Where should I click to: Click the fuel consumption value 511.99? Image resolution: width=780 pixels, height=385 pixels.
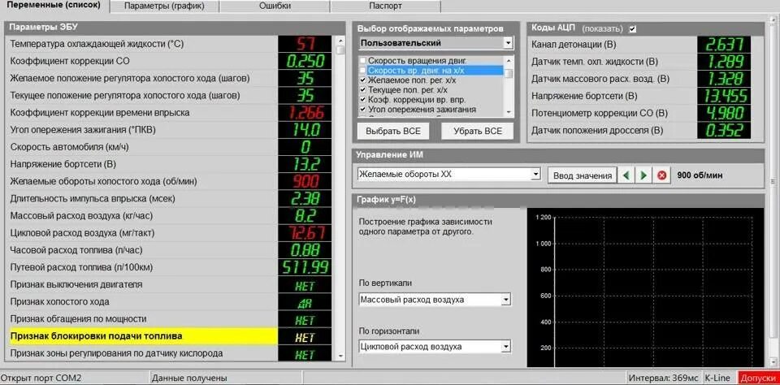[x=305, y=267]
